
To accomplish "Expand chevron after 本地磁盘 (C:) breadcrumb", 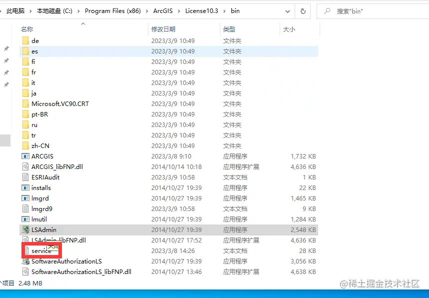I will pyautogui.click(x=78, y=11).
